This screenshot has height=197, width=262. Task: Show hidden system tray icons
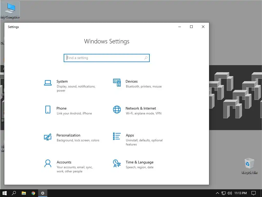[217, 193]
